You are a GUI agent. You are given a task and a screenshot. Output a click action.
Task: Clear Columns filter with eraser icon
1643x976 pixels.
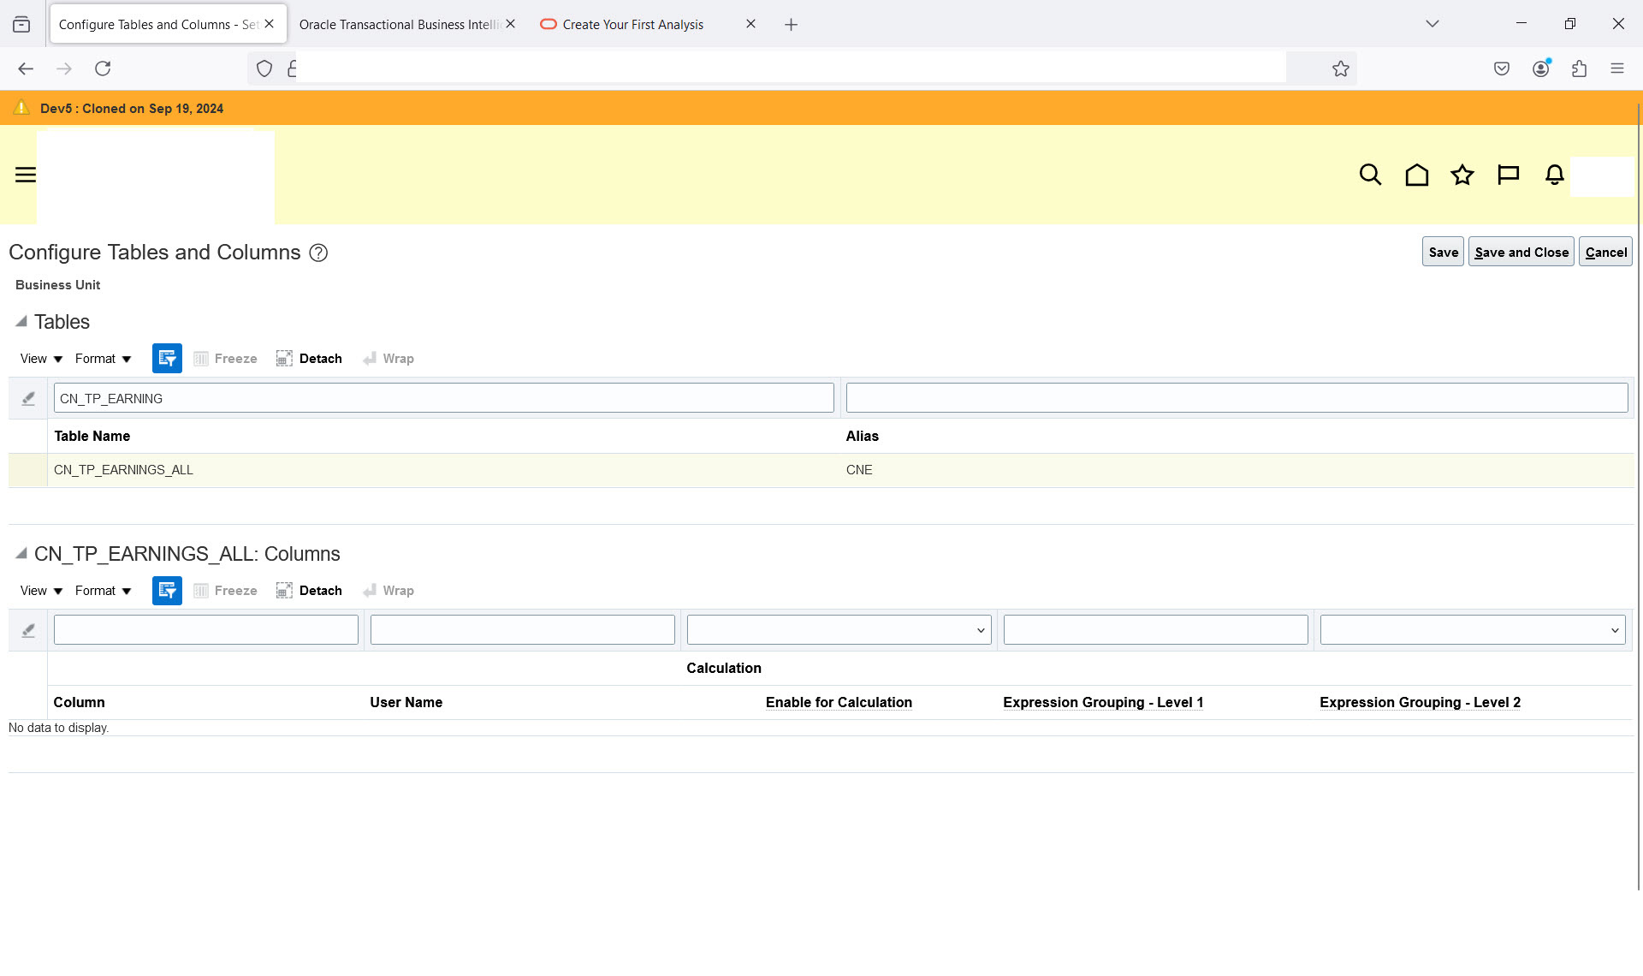28,630
